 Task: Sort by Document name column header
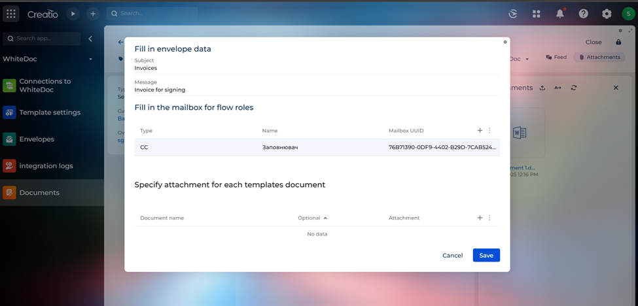(162, 218)
